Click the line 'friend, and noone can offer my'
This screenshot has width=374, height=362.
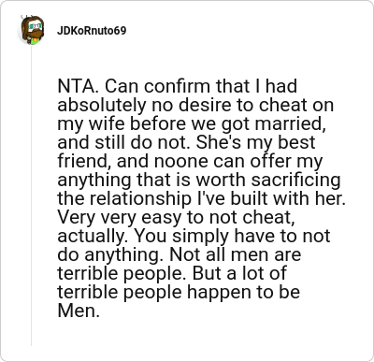coord(190,162)
